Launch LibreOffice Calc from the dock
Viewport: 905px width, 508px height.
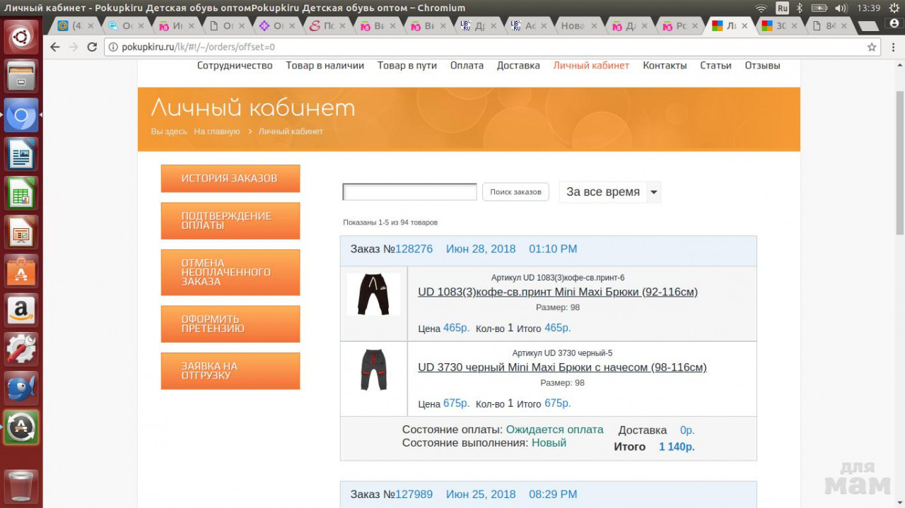(21, 193)
